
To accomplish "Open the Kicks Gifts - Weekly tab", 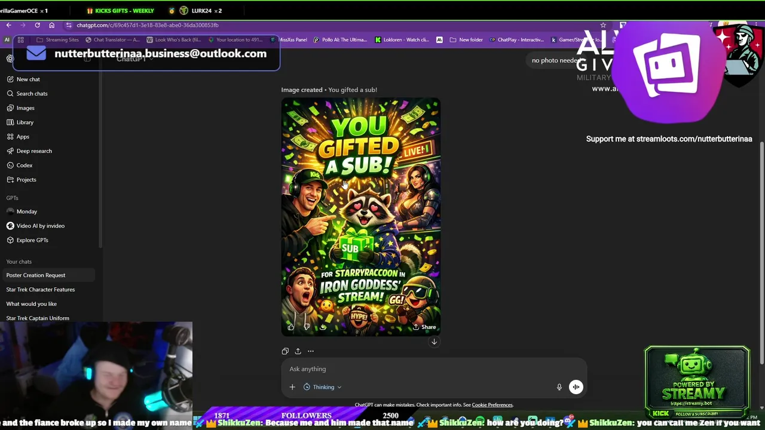I will coord(120,11).
